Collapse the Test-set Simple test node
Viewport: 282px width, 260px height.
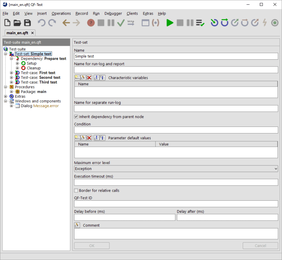point(5,54)
